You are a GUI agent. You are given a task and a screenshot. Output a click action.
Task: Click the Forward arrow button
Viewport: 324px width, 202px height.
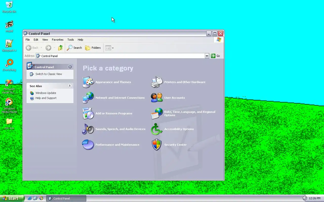tap(48, 48)
